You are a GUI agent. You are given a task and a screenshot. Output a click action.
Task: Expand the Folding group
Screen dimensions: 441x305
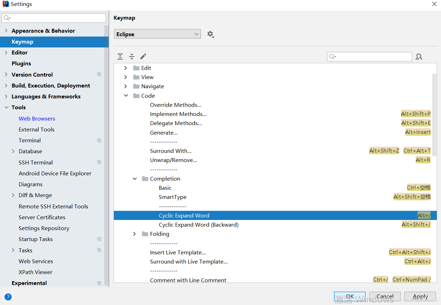click(x=135, y=234)
